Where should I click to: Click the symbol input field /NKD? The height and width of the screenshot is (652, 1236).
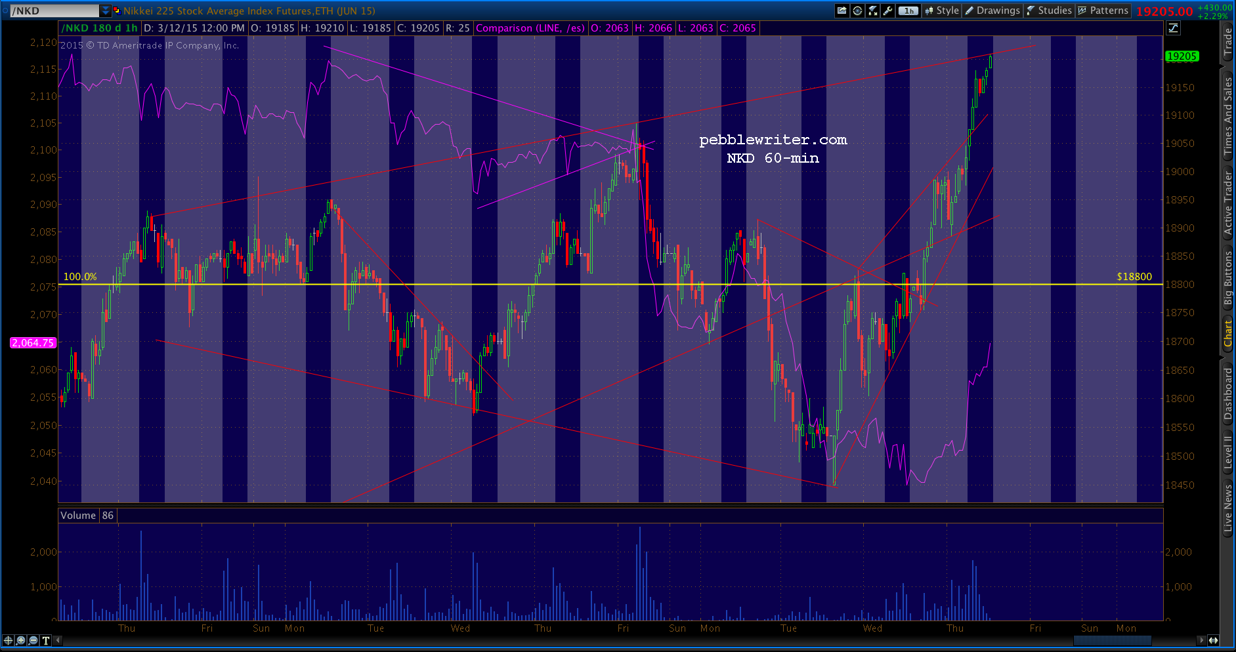click(x=54, y=10)
